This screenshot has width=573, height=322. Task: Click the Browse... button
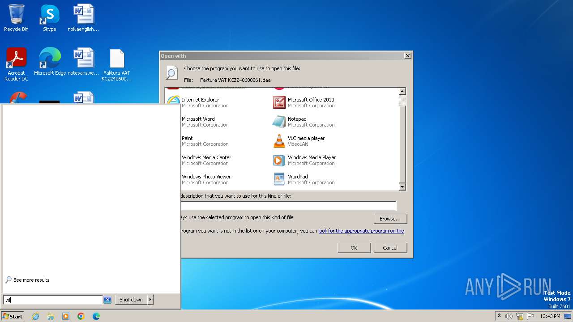tap(390, 219)
